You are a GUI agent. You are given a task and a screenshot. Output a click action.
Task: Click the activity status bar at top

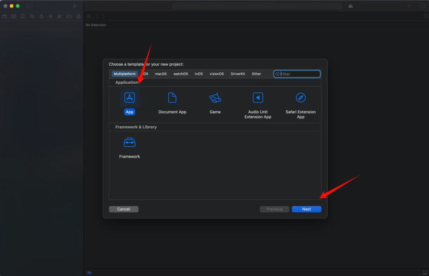coord(257,6)
